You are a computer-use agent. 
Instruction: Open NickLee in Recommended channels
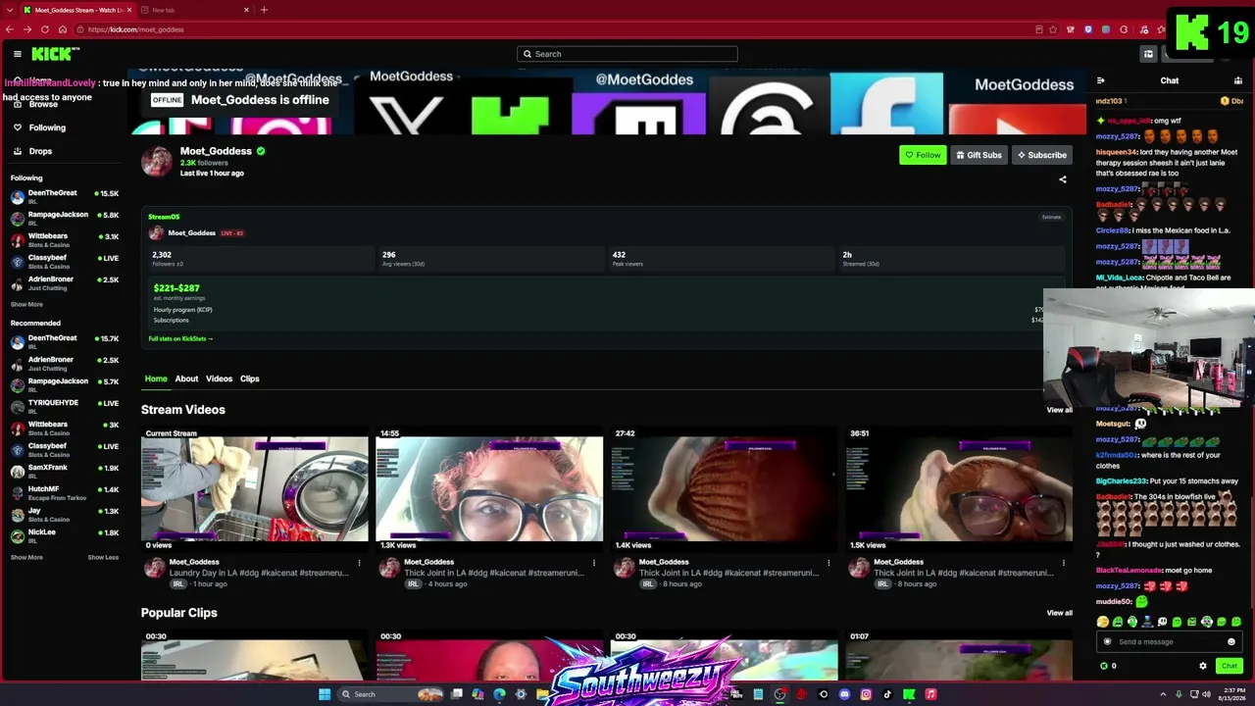pos(65,534)
